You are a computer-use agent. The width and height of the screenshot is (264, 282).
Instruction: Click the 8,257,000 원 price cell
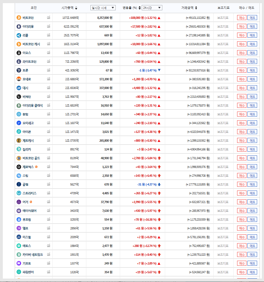pyautogui.click(x=105, y=18)
